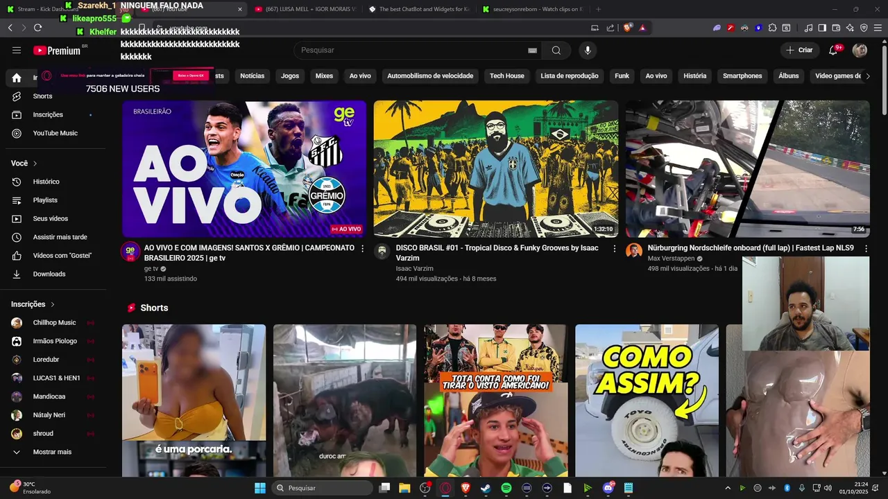
Task: Open the browser music note icon
Action: [808, 28]
